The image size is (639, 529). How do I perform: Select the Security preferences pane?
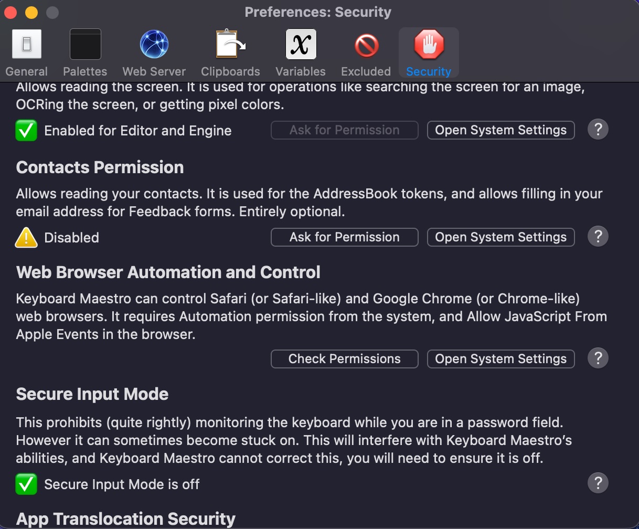[x=429, y=52]
